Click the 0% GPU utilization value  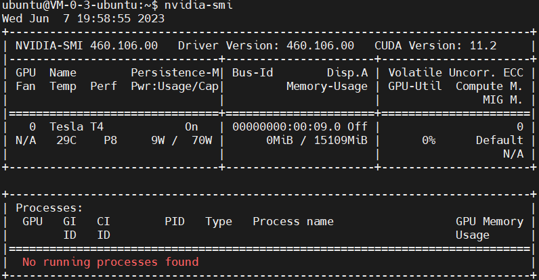pos(429,141)
